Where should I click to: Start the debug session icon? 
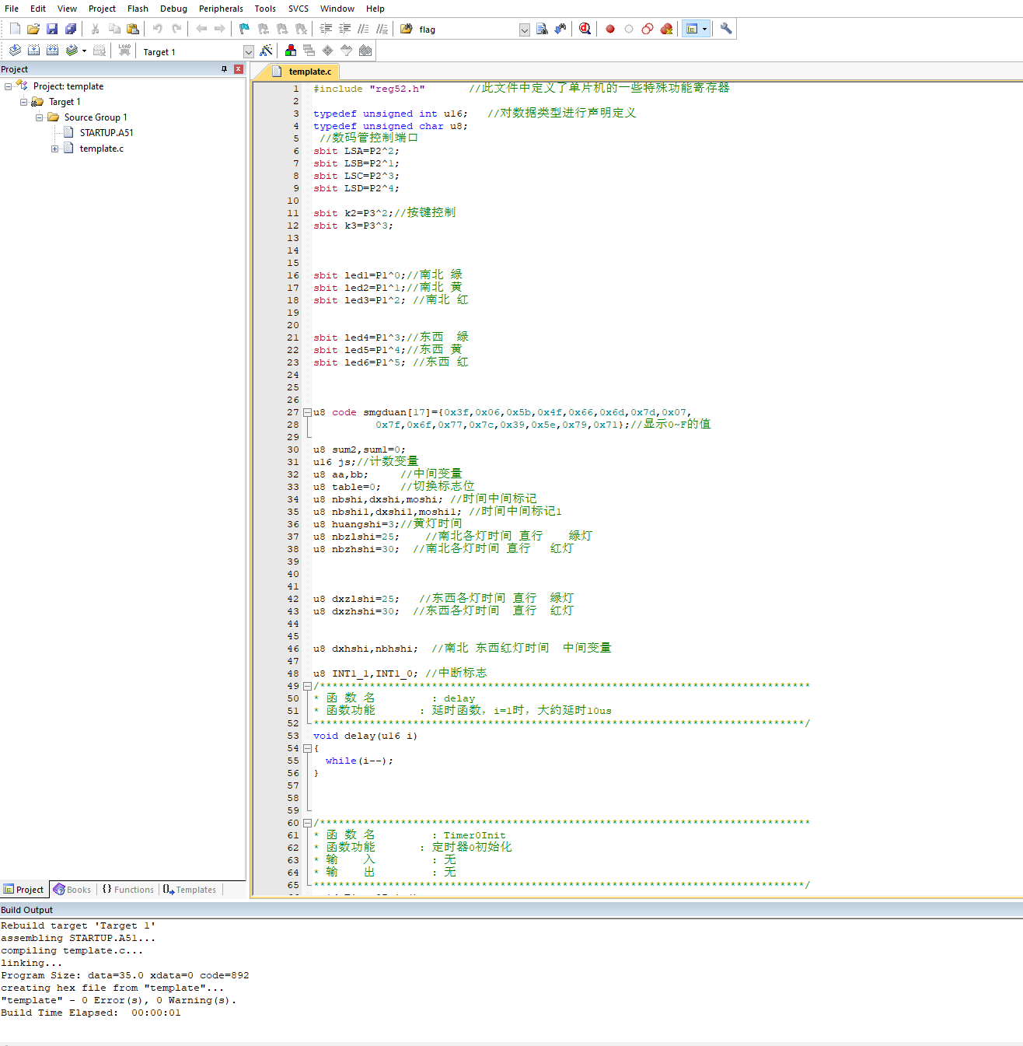[x=585, y=30]
